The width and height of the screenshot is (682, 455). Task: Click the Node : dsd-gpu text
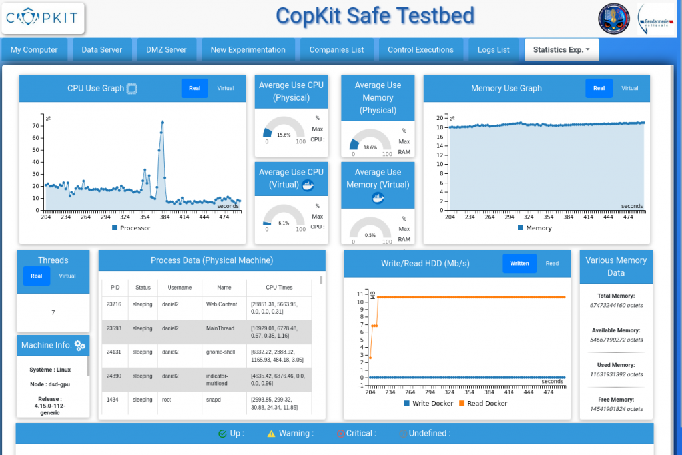[50, 384]
